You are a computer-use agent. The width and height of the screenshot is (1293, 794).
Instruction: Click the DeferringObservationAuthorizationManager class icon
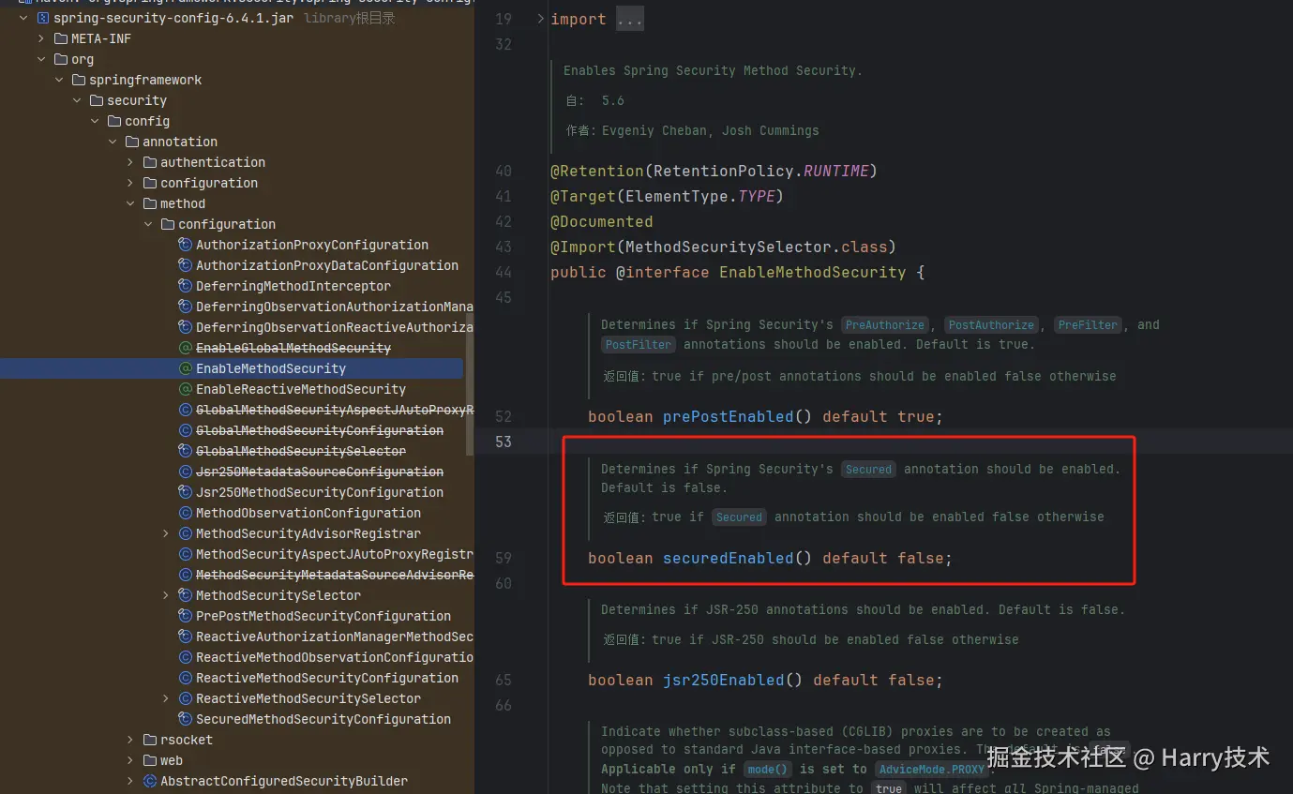186,307
